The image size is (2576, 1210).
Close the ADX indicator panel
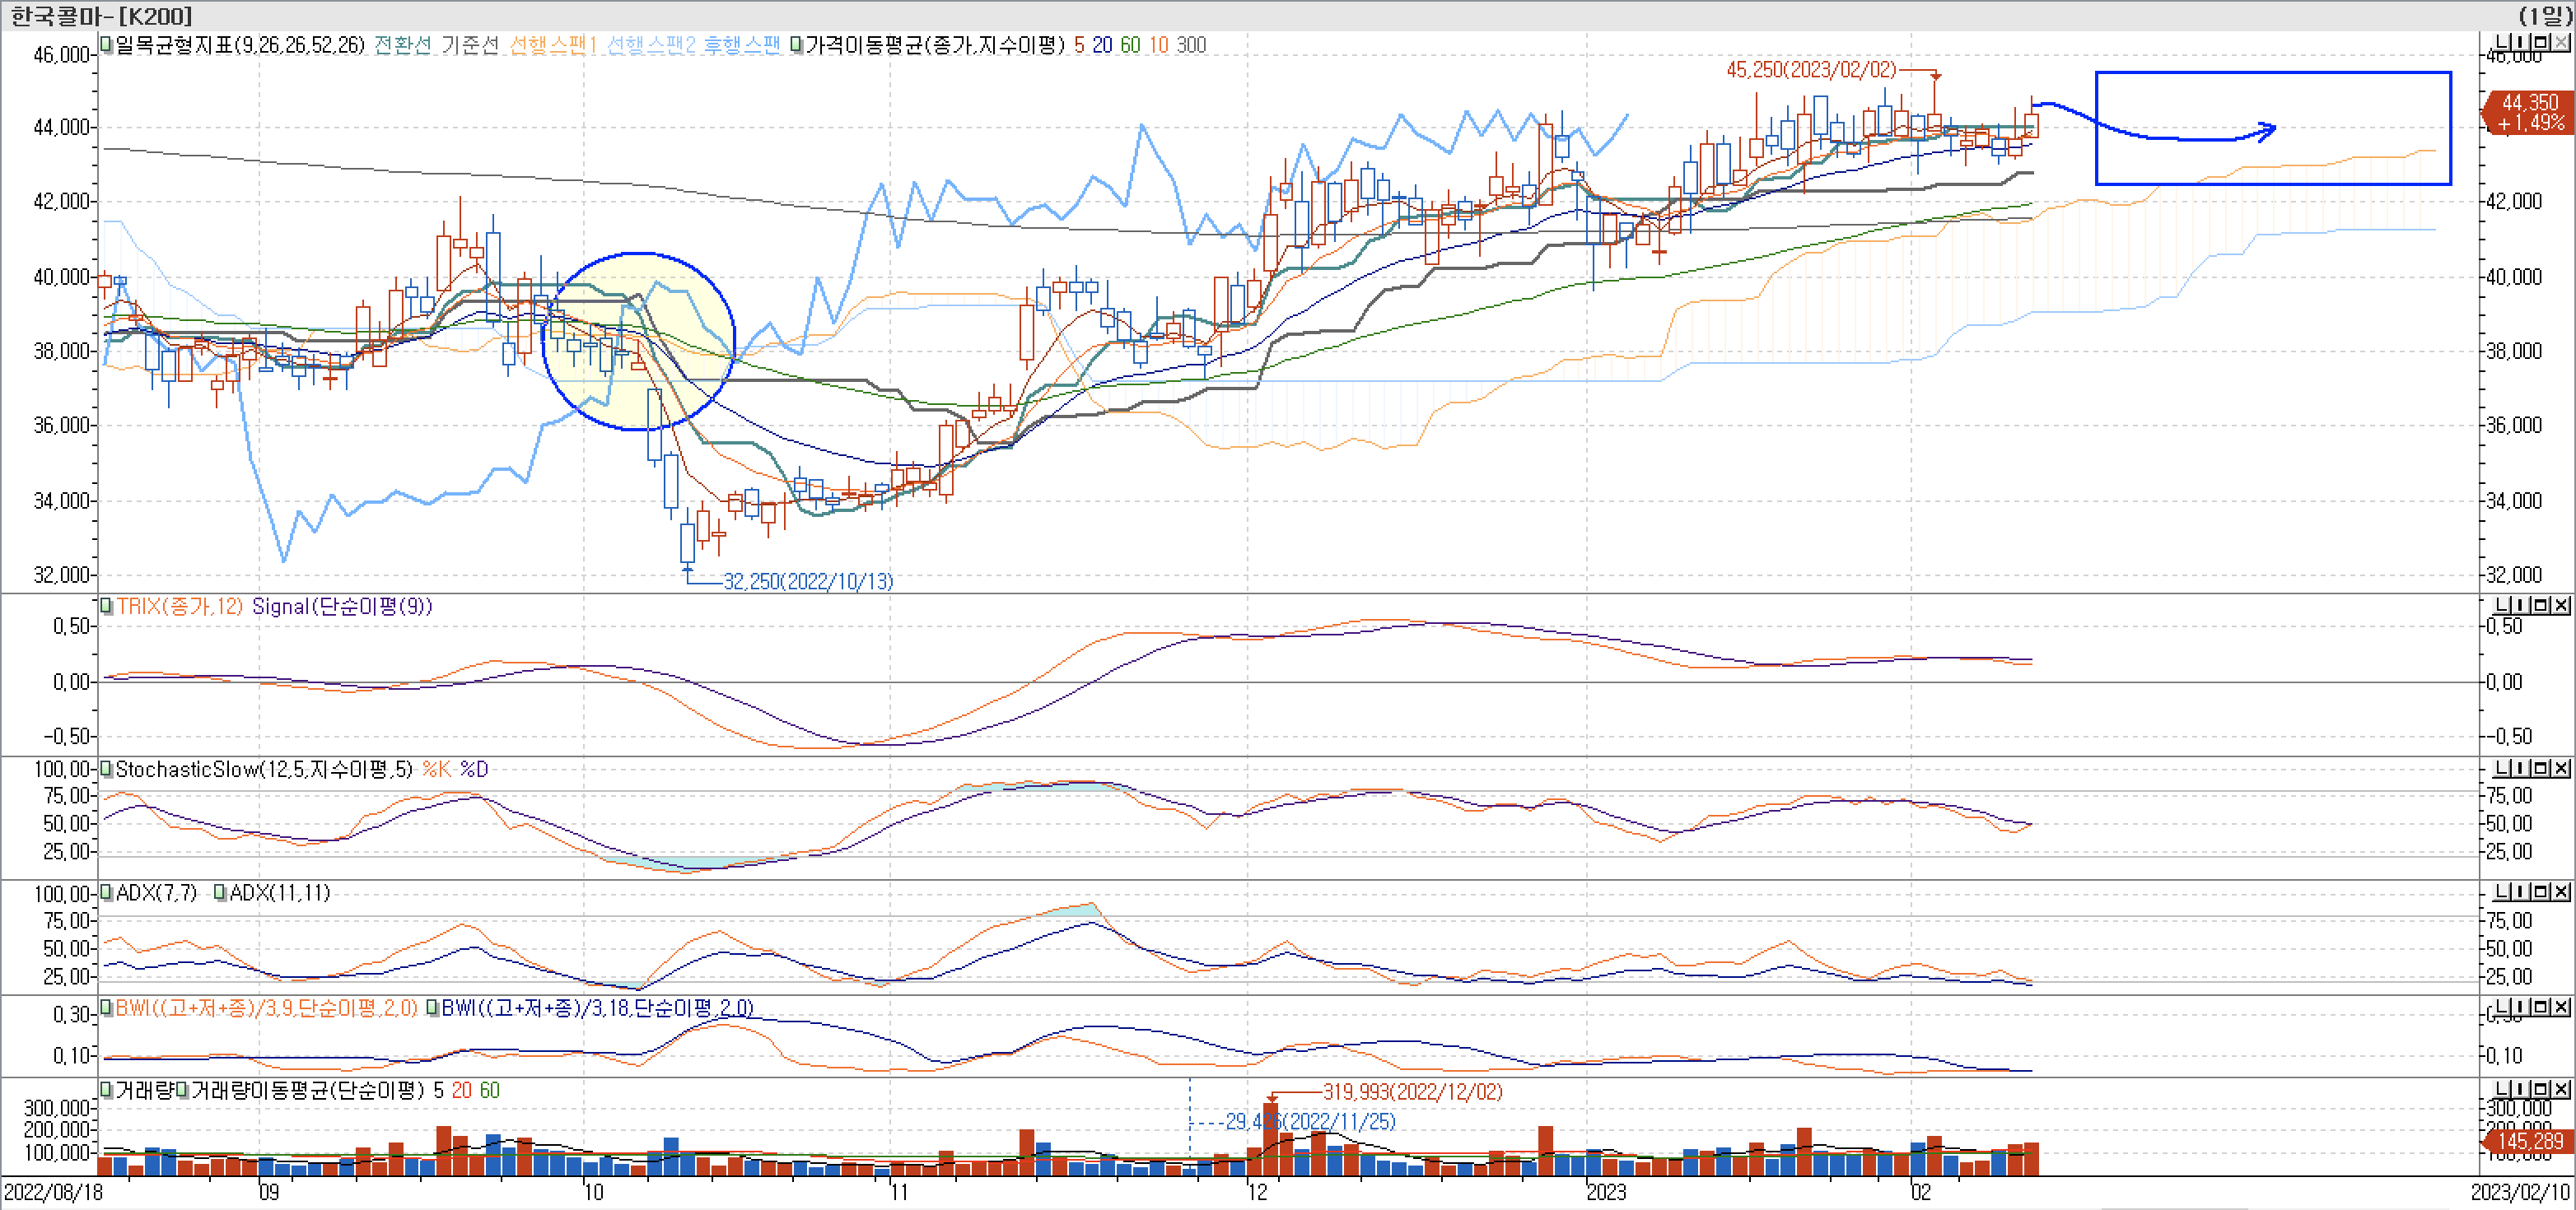[2560, 892]
